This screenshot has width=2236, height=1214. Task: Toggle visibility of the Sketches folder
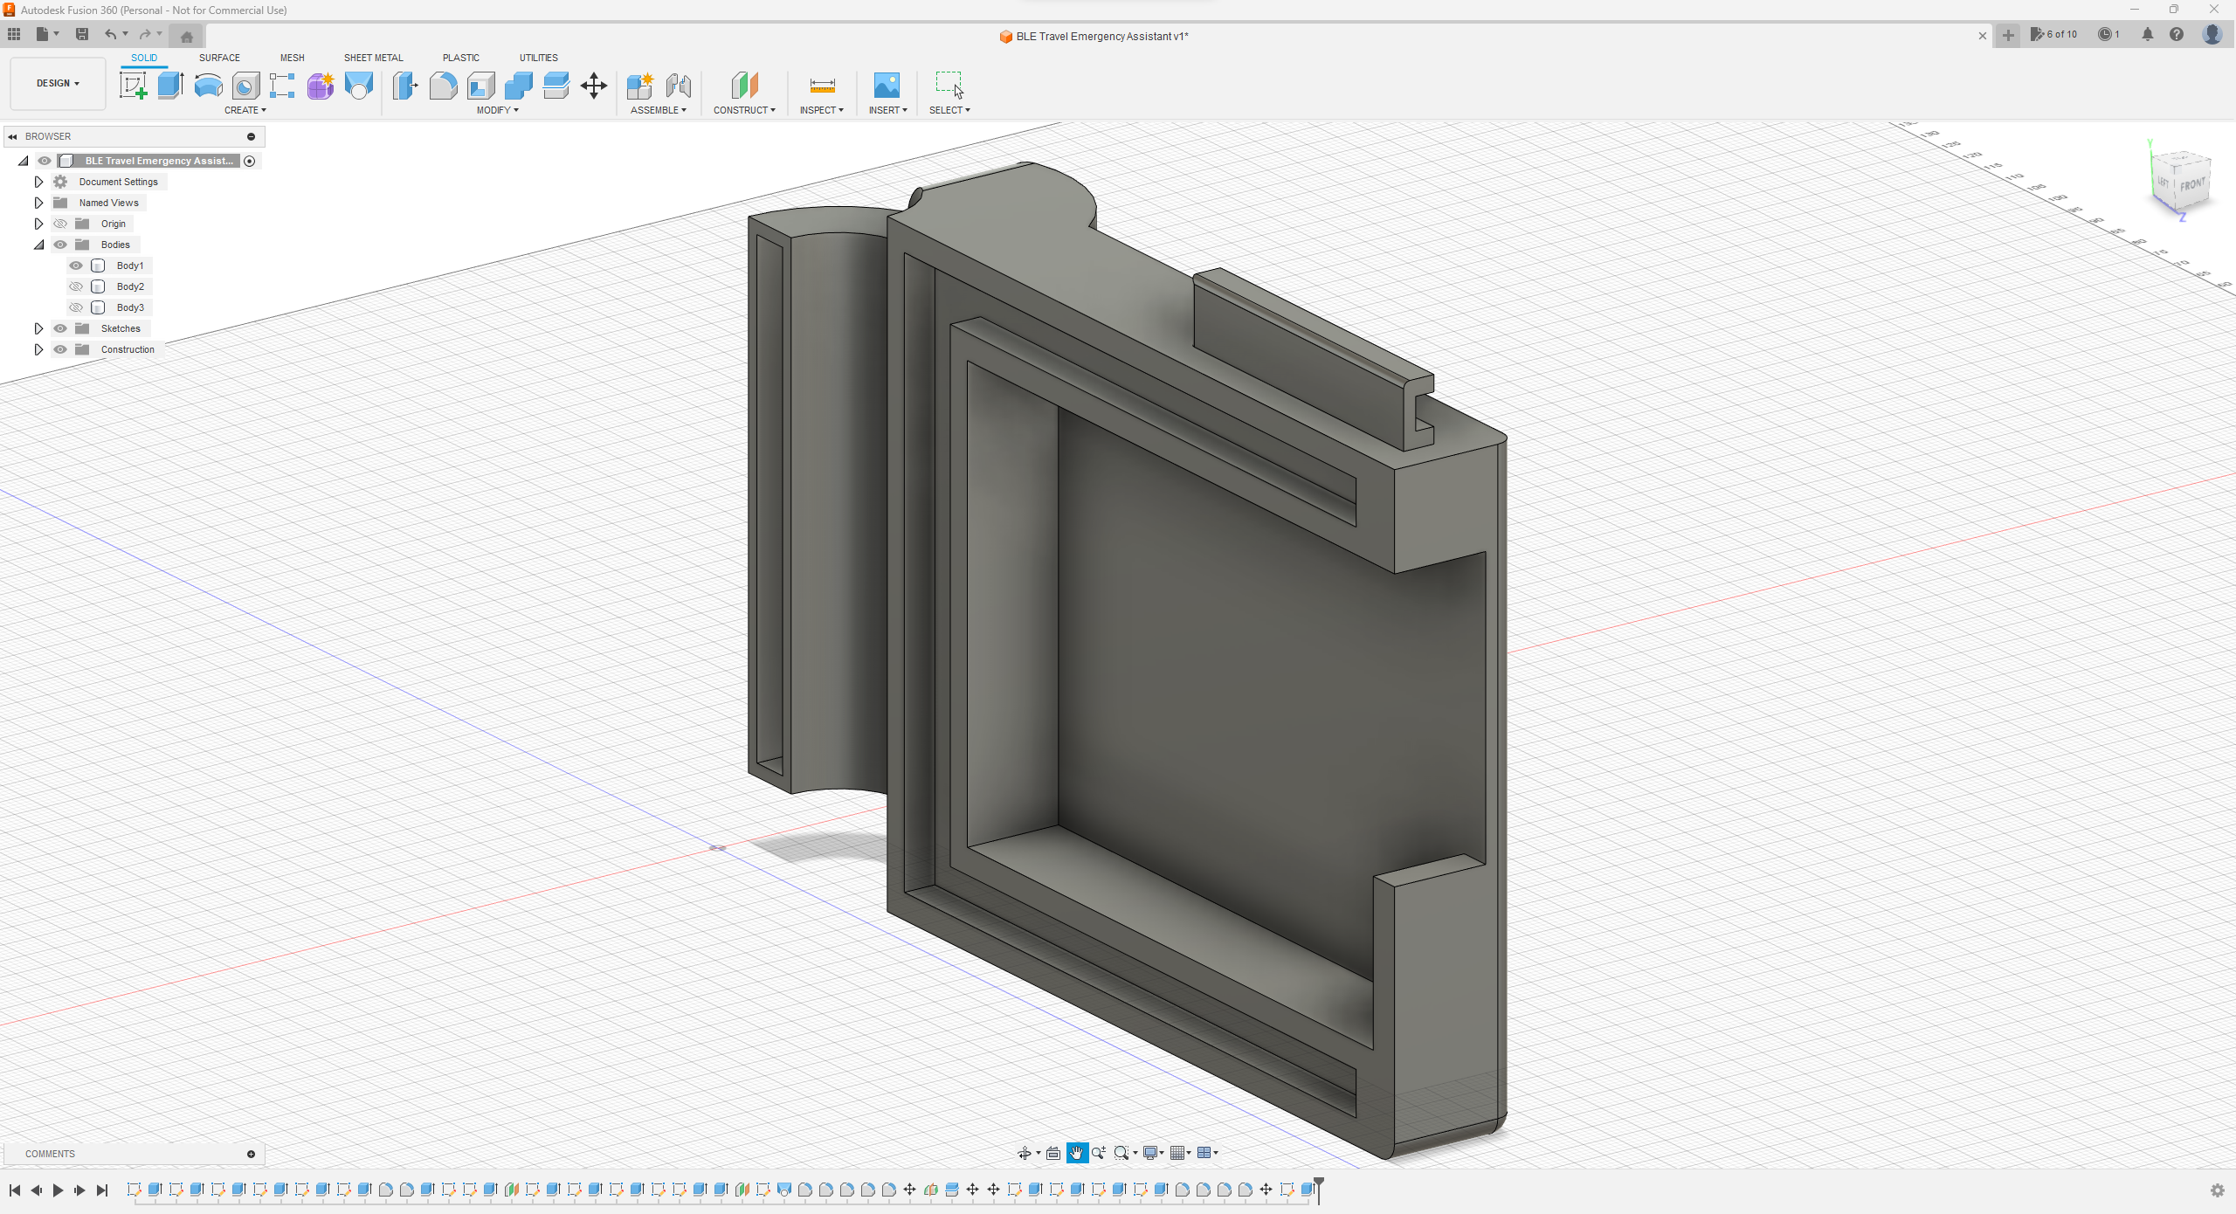pos(60,328)
